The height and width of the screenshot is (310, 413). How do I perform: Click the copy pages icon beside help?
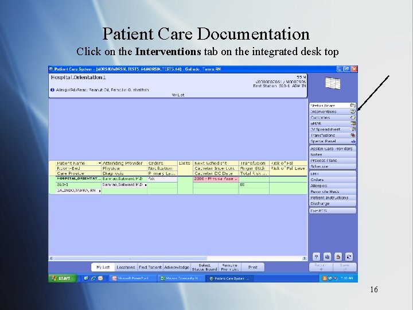point(327,257)
